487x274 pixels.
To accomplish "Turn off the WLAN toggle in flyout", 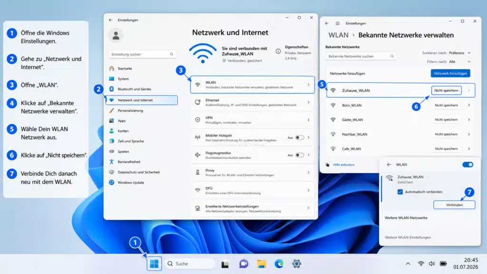I will tap(468, 164).
